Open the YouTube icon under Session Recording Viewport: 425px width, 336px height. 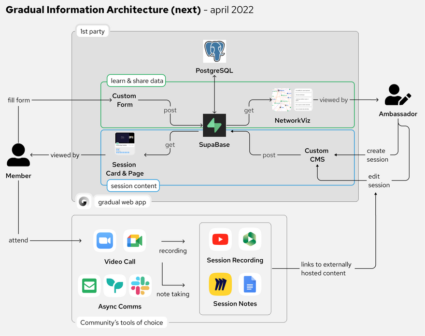tap(220, 239)
